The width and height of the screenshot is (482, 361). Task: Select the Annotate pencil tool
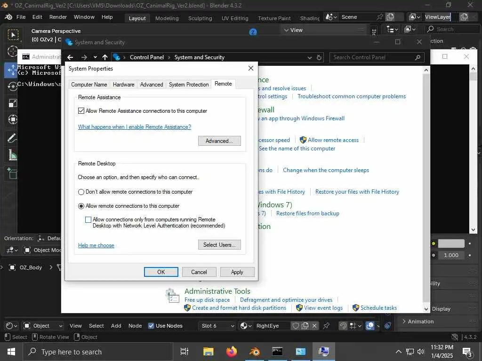pyautogui.click(x=13, y=138)
